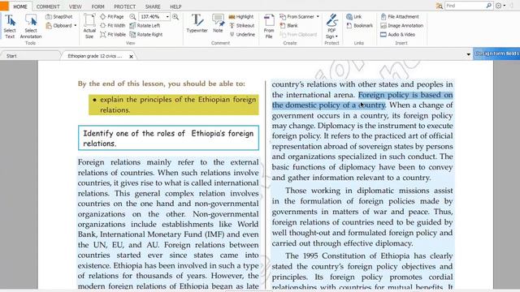Rotate the page left
520x292 pixels.
tap(145, 25)
